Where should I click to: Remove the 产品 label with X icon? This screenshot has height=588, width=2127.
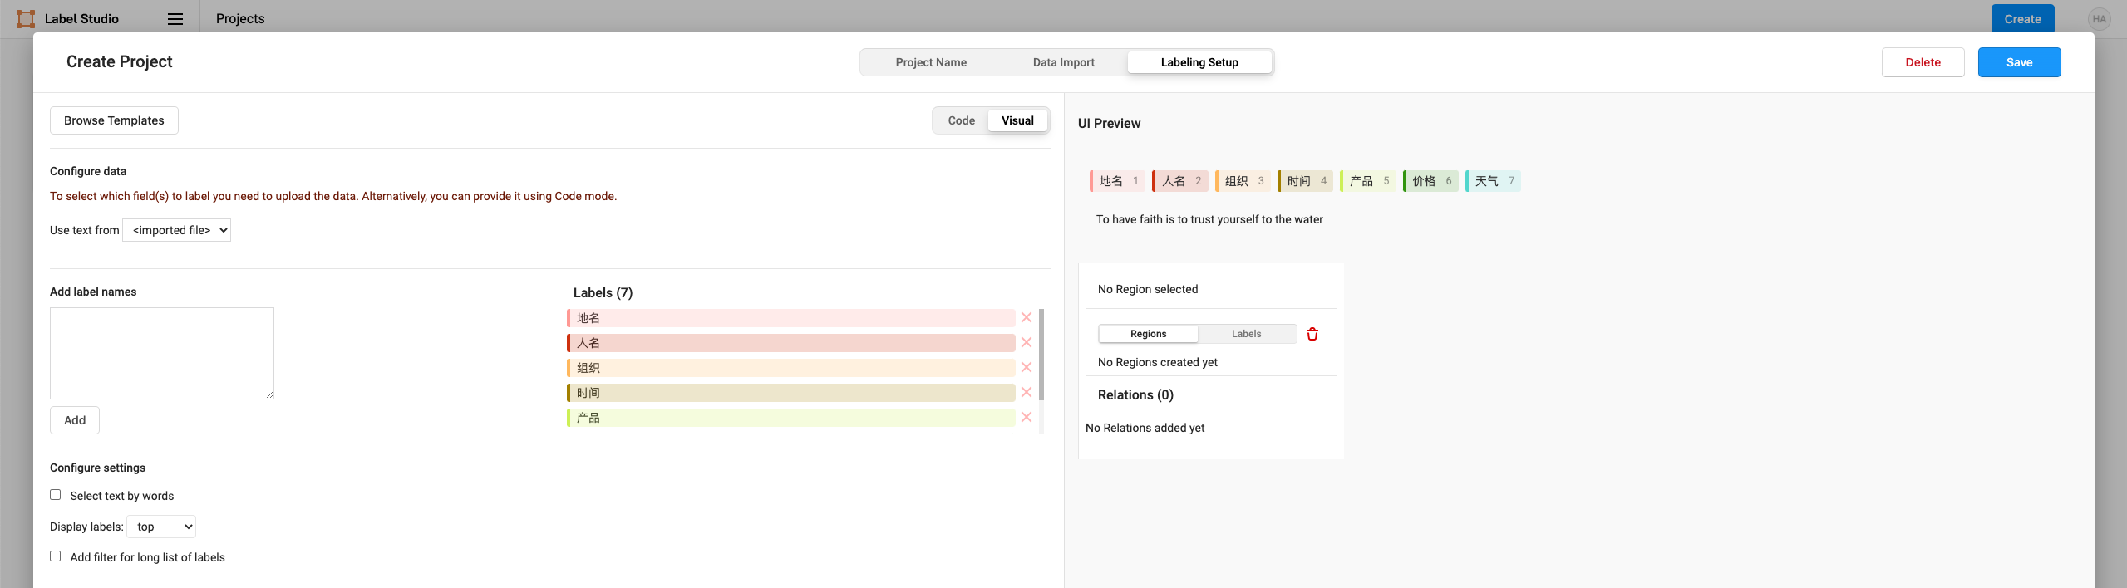(1027, 418)
